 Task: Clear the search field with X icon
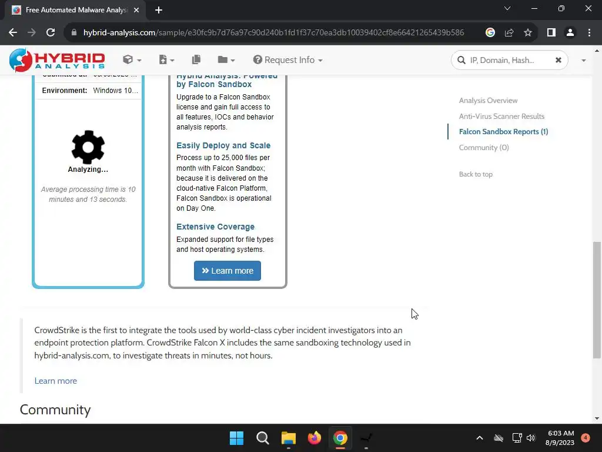(x=558, y=60)
